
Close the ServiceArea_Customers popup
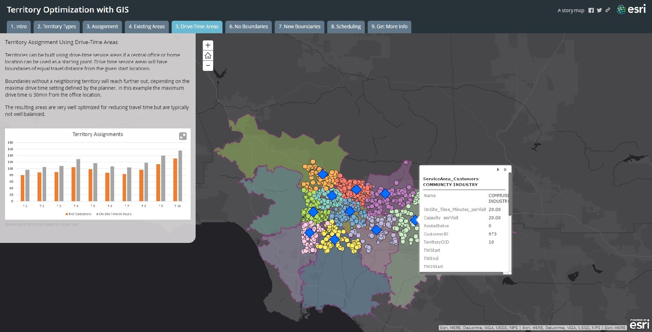tap(505, 170)
